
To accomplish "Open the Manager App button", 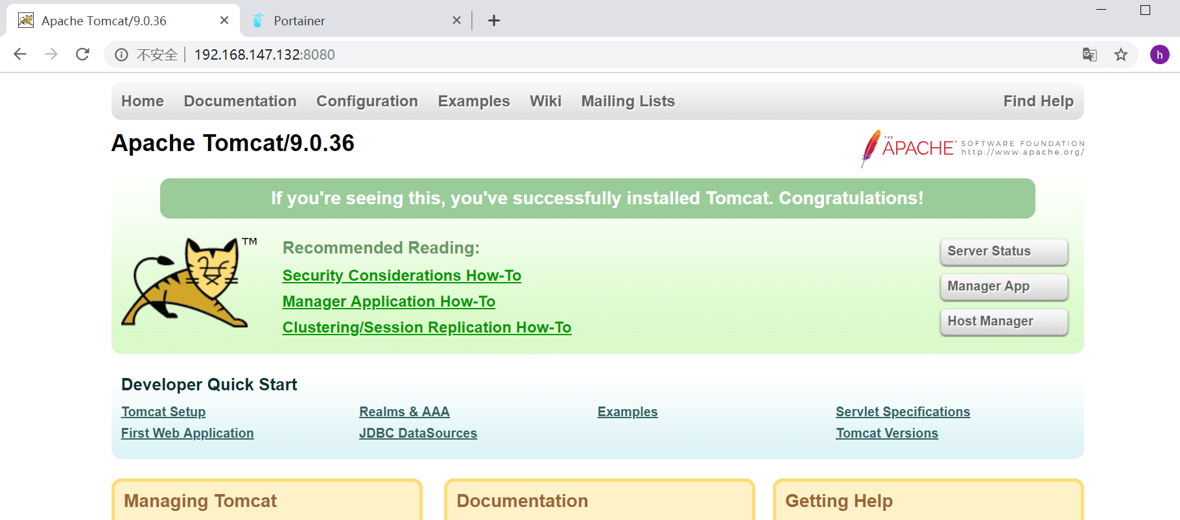I will click(1004, 287).
